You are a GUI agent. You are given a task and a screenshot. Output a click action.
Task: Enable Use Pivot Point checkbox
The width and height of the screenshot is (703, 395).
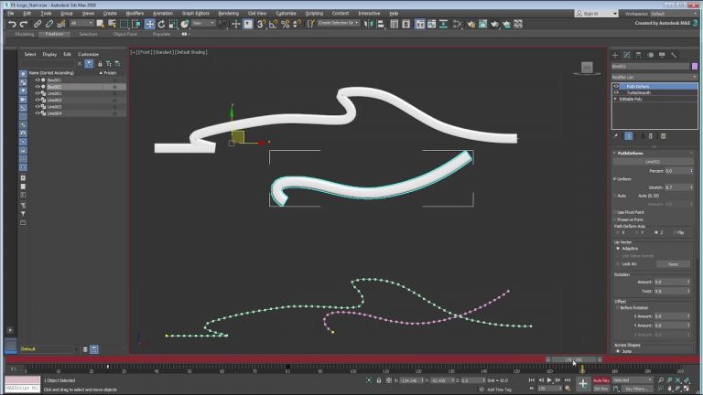[x=615, y=212]
